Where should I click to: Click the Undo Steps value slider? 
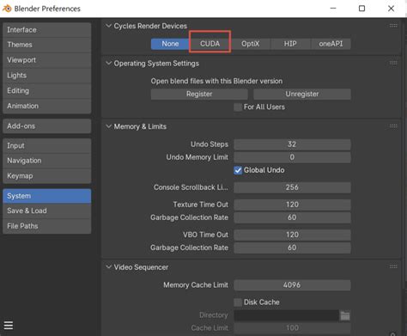pyautogui.click(x=292, y=144)
